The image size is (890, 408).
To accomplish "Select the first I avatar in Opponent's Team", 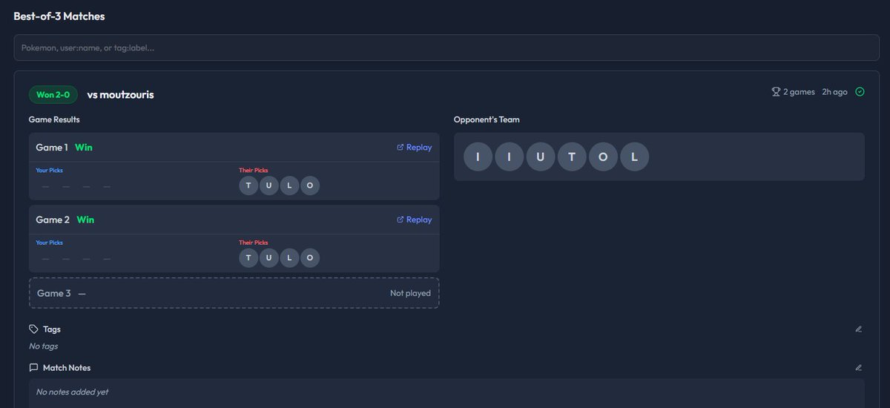I will point(478,157).
